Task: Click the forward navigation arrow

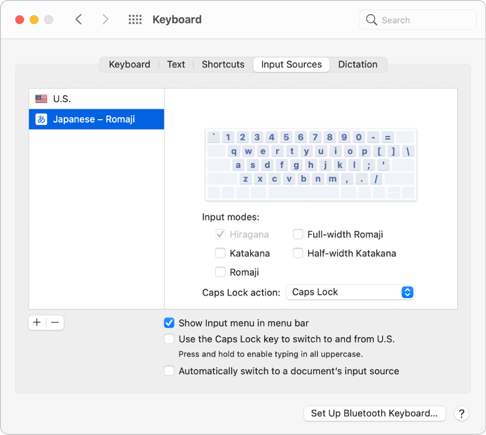Action: [x=105, y=20]
